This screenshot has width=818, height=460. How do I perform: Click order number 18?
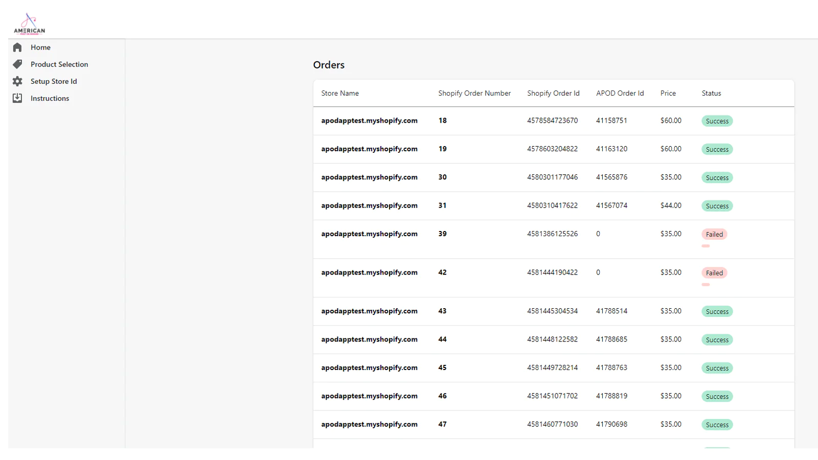442,121
